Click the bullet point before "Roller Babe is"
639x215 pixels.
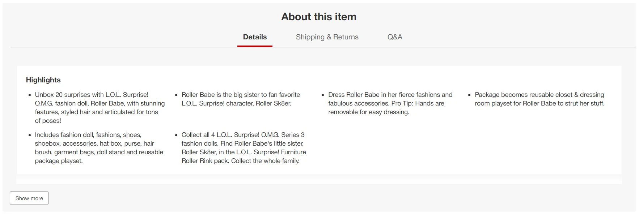click(177, 95)
